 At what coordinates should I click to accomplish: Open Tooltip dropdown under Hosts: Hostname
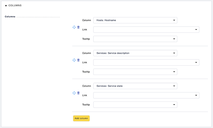click(x=135, y=39)
